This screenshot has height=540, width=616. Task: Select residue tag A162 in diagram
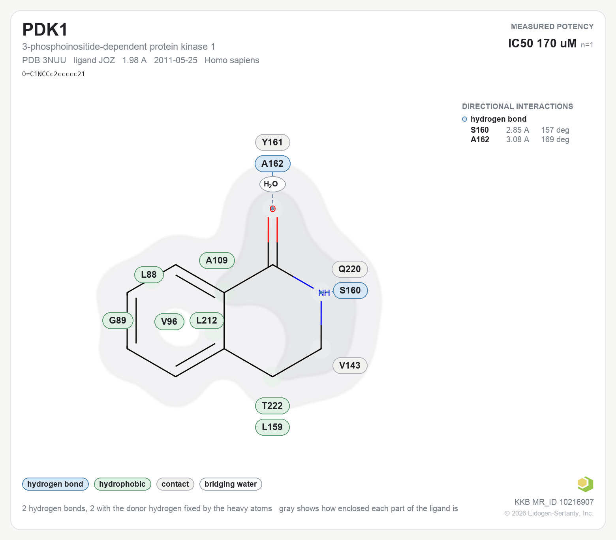(x=272, y=164)
